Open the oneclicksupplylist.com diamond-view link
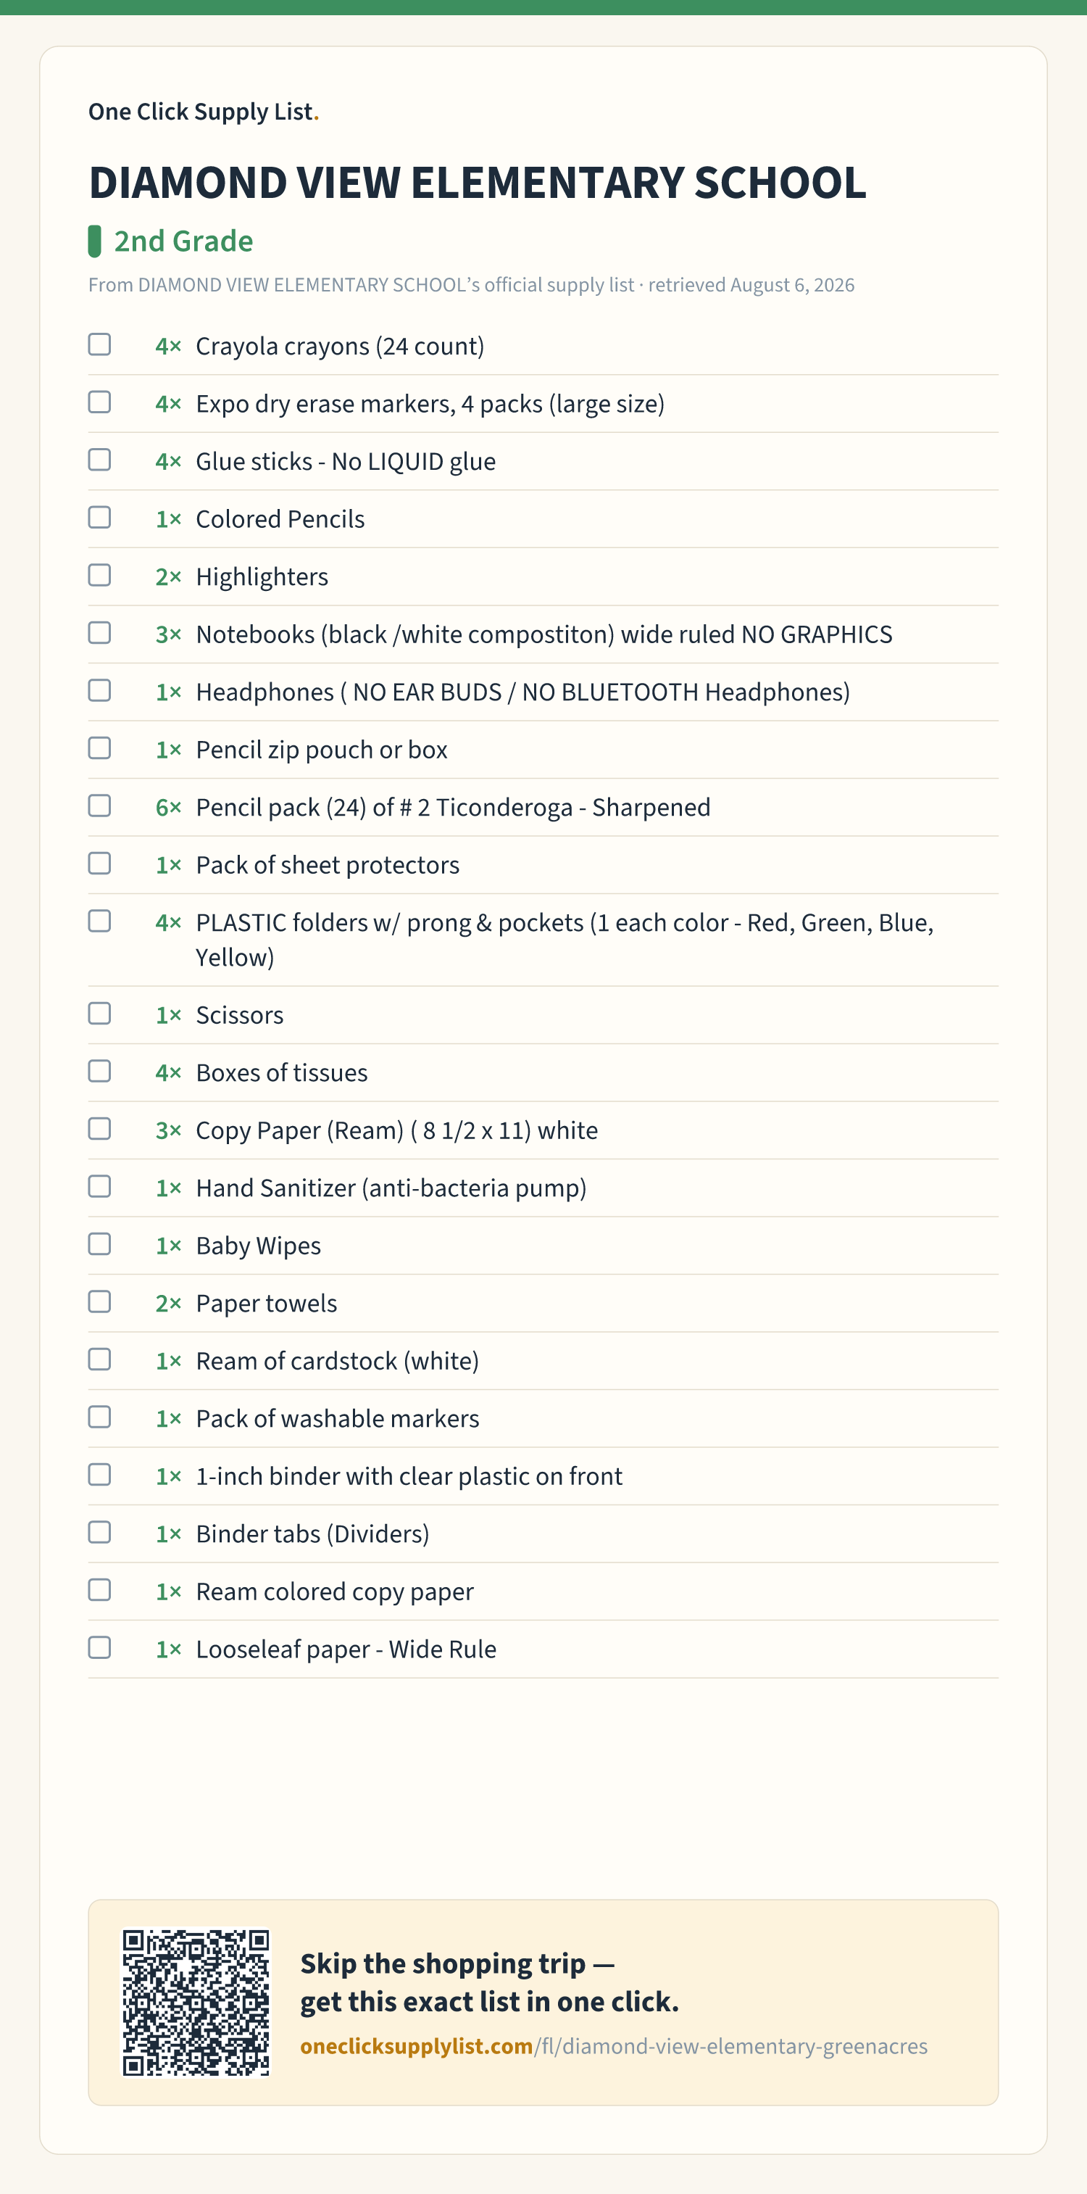The width and height of the screenshot is (1087, 2194). point(614,2047)
